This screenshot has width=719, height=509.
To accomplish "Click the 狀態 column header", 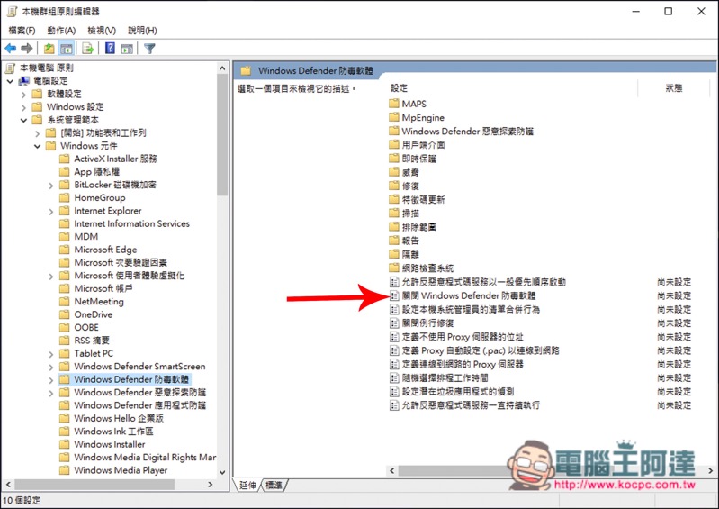I will point(674,88).
